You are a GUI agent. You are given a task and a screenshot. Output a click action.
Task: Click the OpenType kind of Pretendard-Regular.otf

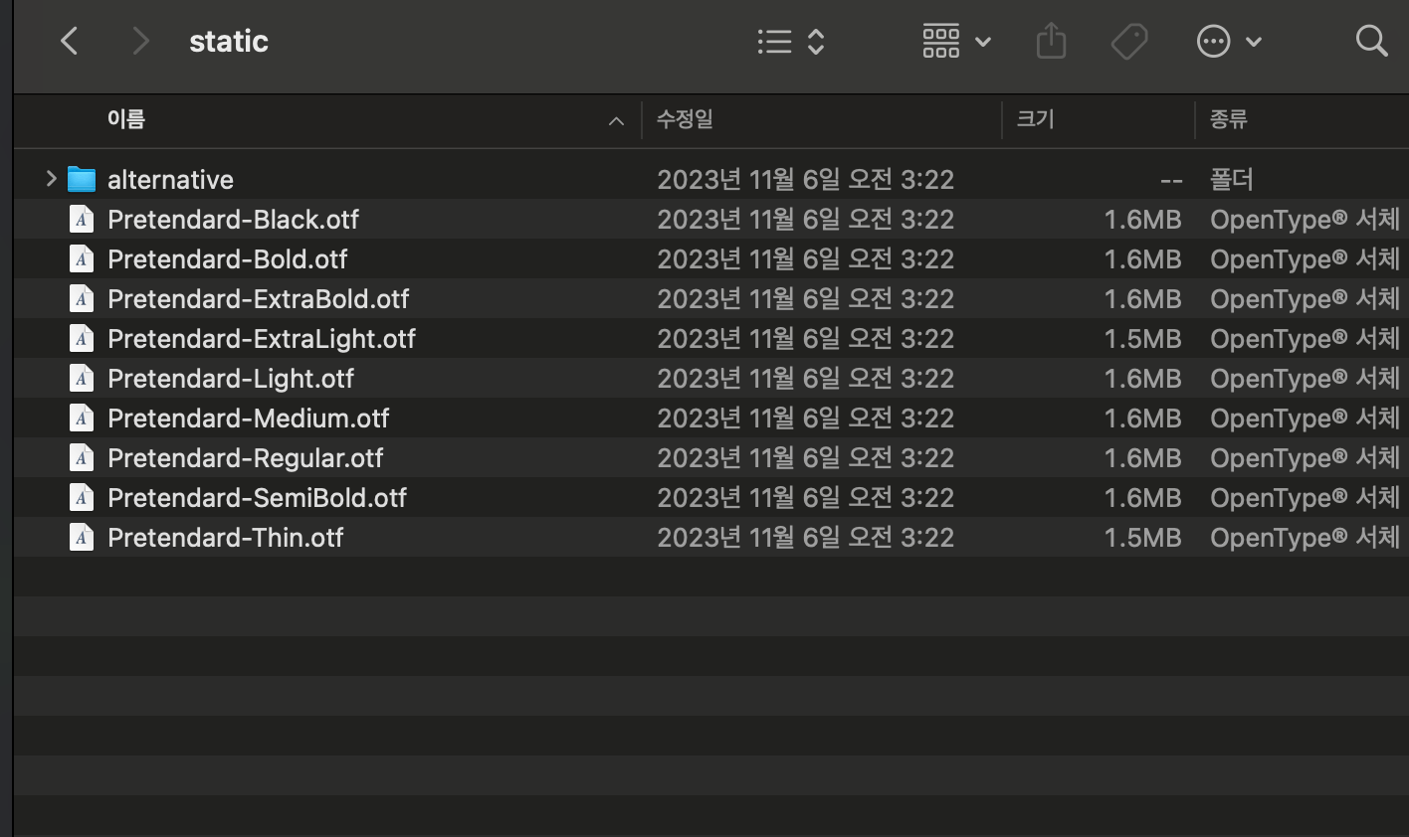1305,458
